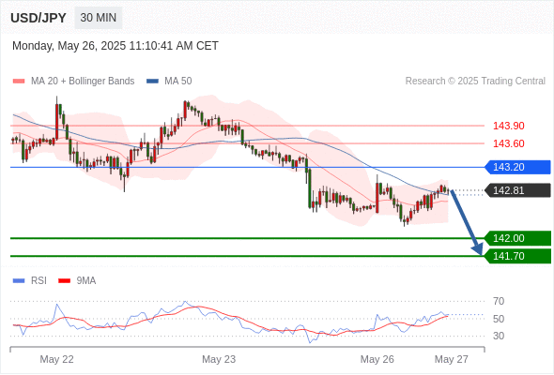Click the RSI 70 level label
The image size is (554, 375).
click(499, 301)
